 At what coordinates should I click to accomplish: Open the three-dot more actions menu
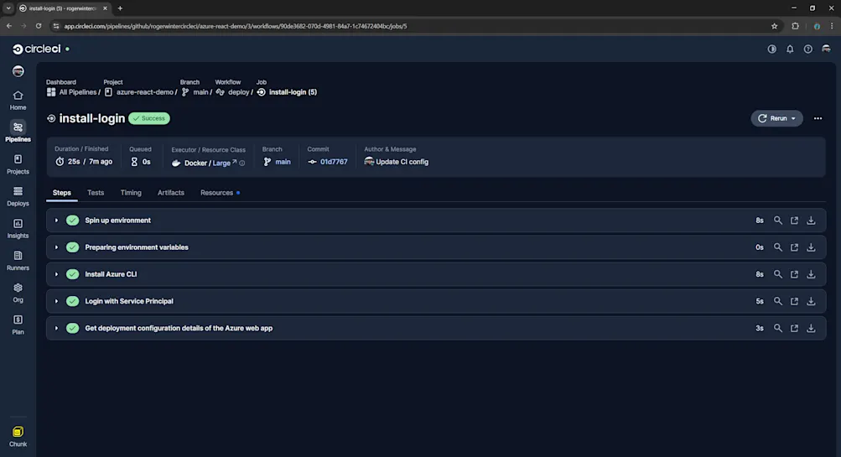818,118
